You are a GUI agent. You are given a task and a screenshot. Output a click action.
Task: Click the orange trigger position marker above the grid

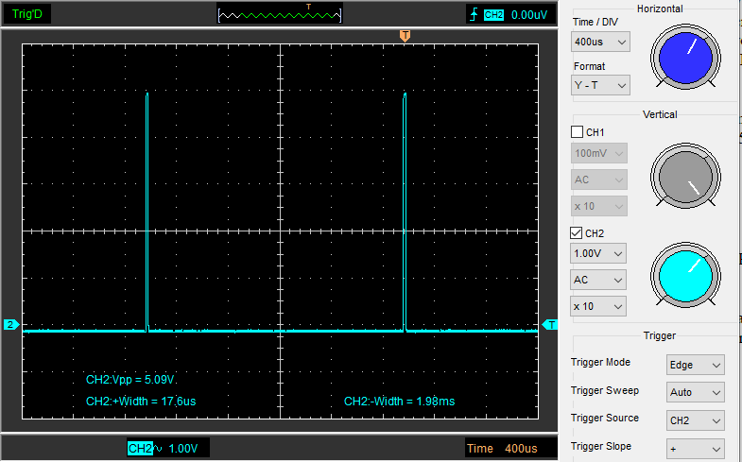click(x=405, y=35)
